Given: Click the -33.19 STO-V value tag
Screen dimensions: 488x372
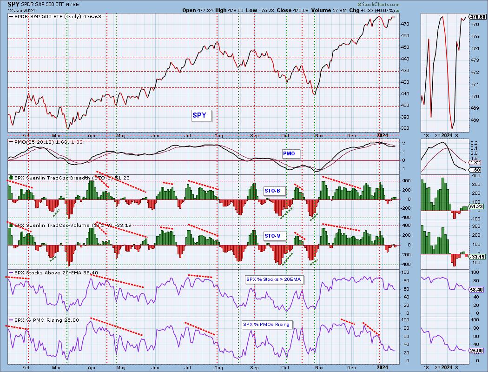Looking at the screenshot, I should point(476,257).
